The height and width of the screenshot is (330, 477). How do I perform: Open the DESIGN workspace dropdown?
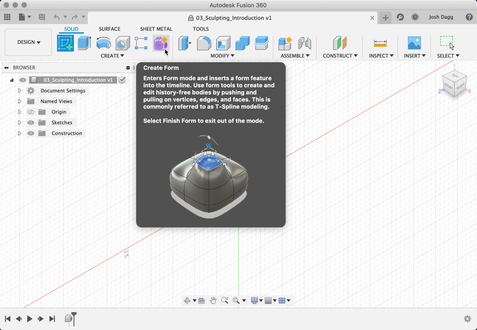[x=28, y=42]
